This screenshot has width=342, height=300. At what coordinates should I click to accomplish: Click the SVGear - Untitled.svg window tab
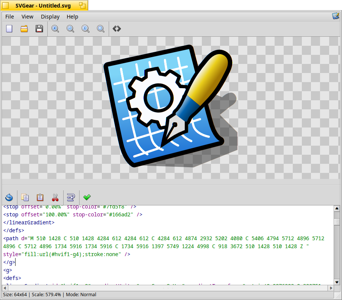coord(44,5)
